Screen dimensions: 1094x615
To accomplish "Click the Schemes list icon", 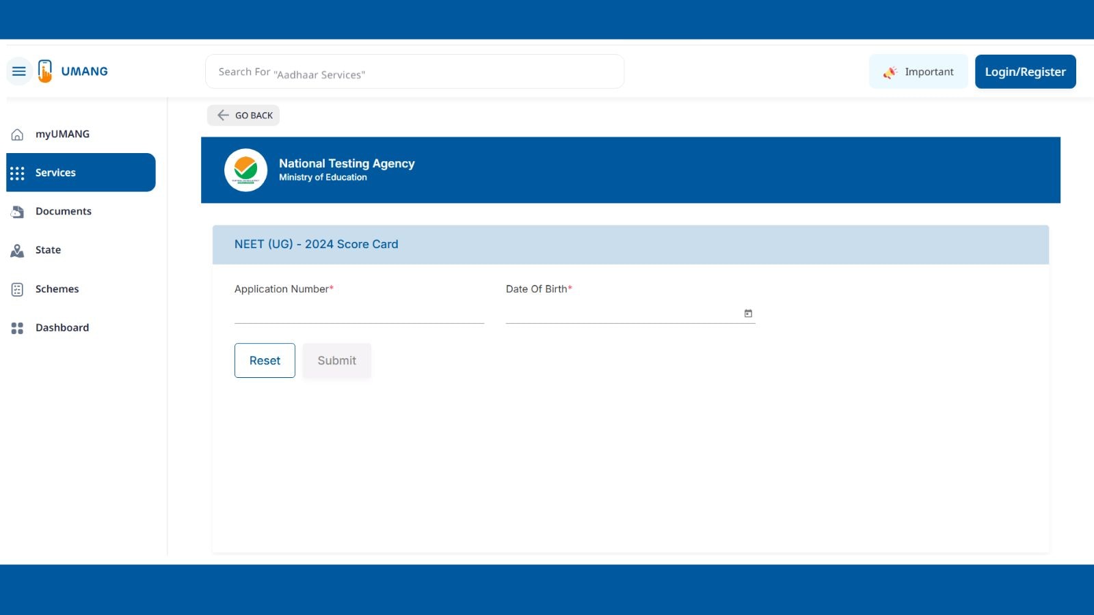I will click(x=18, y=290).
